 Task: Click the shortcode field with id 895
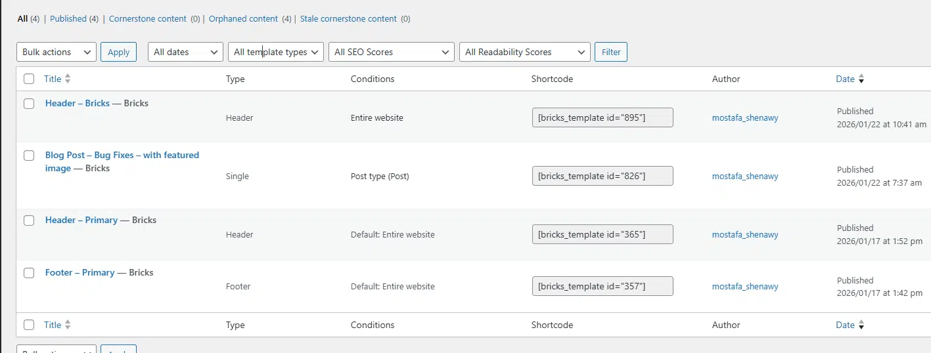pyautogui.click(x=602, y=117)
